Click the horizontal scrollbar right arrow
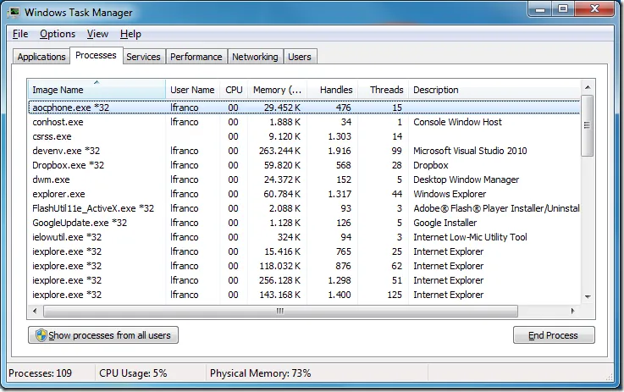Viewport: 624px width, 392px height. click(574, 311)
